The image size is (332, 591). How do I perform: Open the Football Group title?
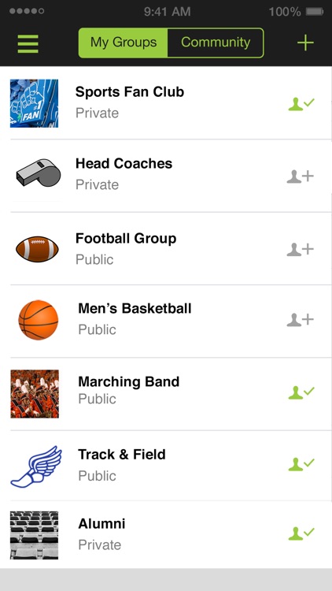(x=126, y=239)
